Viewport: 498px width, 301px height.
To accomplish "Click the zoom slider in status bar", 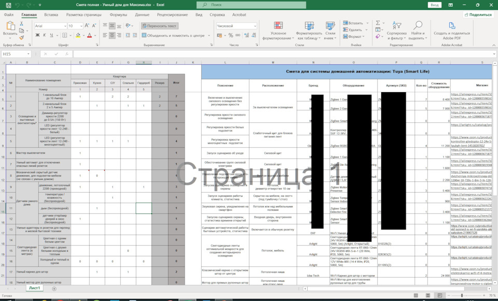I will click(462, 296).
